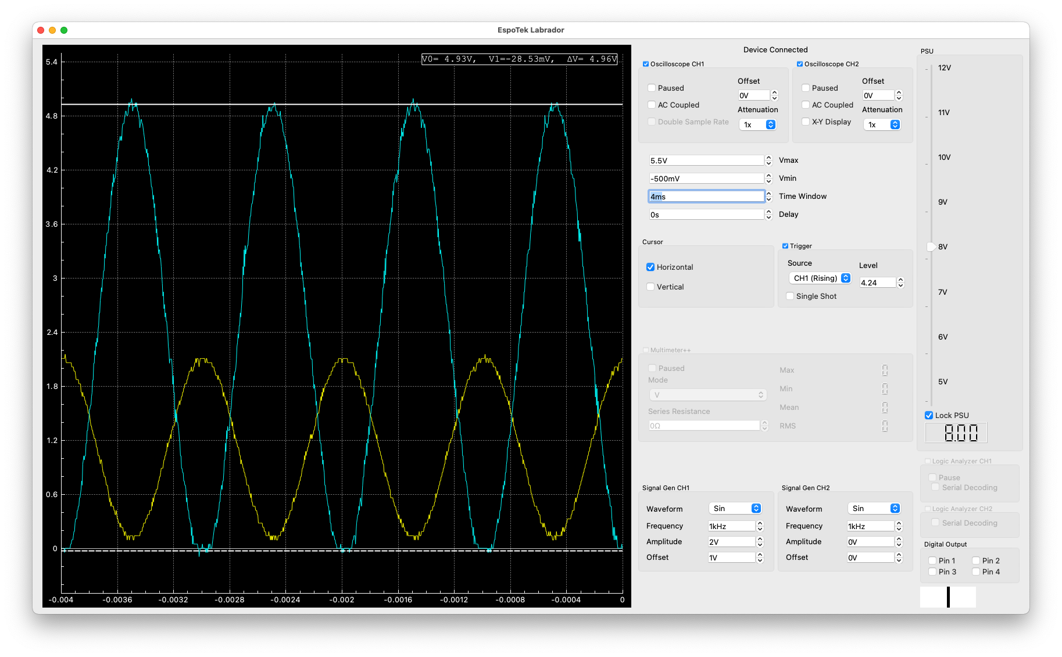Screen dimensions: 1062x657
Task: Toggle Oscilloscope CH2 checkbox
Action: point(800,64)
